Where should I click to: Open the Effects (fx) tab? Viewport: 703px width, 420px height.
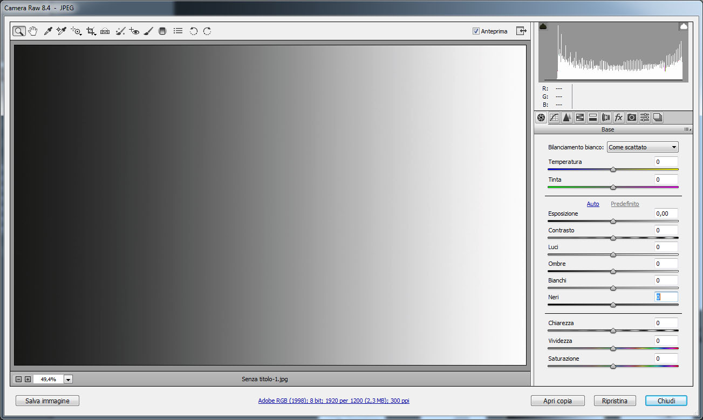(x=619, y=118)
